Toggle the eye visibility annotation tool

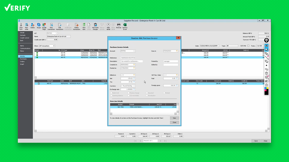[267, 46]
